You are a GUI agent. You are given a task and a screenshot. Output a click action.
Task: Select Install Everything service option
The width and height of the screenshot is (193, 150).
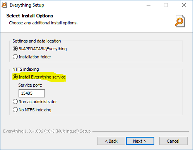(x=39, y=77)
